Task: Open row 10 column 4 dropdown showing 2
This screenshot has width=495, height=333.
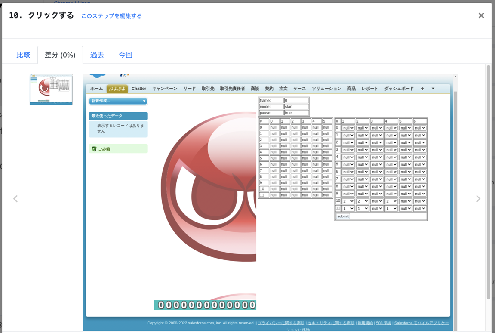Action: pyautogui.click(x=391, y=201)
